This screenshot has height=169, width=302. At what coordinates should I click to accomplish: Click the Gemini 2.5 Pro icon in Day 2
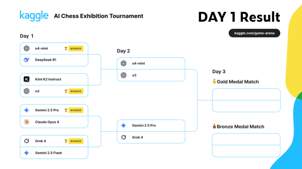(124, 125)
